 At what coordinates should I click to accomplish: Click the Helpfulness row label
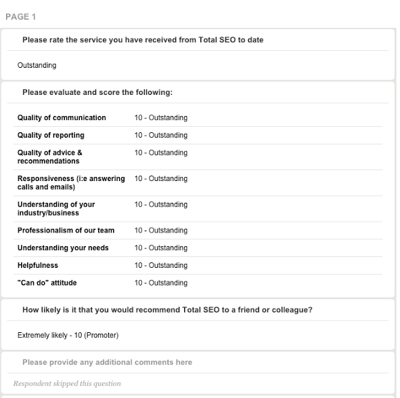pyautogui.click(x=38, y=265)
